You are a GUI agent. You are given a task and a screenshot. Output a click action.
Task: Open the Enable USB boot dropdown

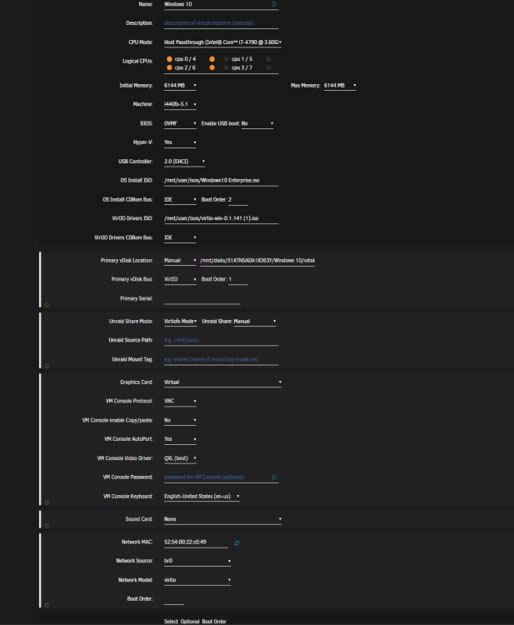pos(257,123)
